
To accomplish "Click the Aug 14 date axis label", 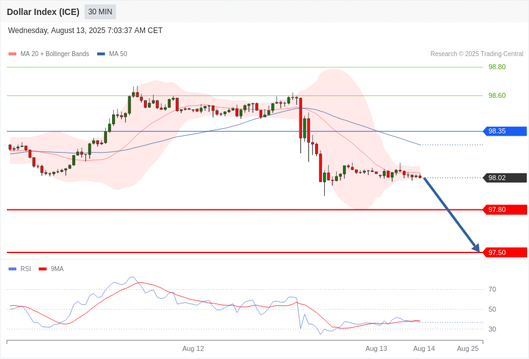I will (x=424, y=348).
